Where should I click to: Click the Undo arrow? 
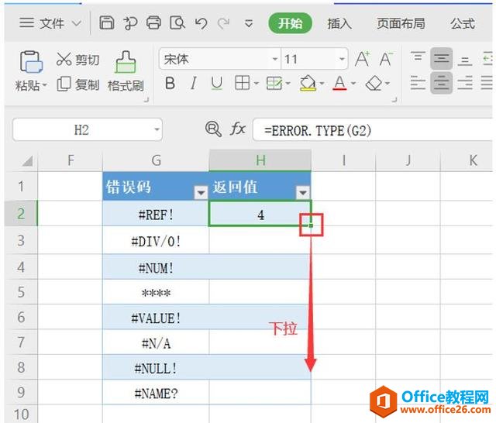point(201,23)
